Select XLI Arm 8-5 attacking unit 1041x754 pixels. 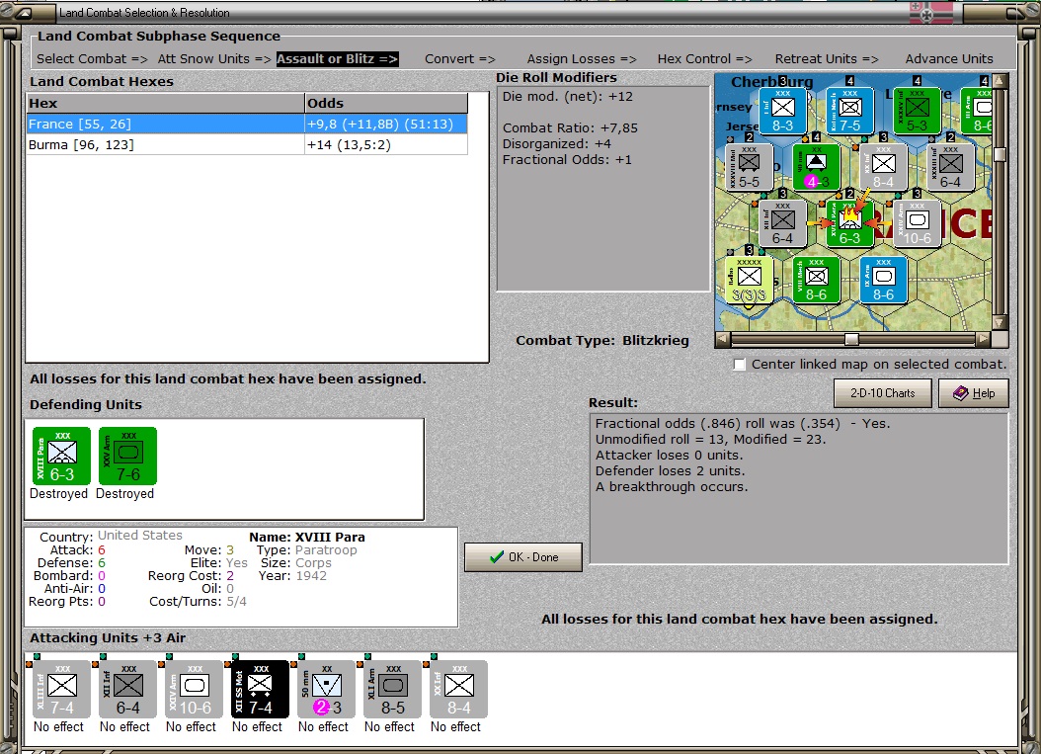[392, 689]
